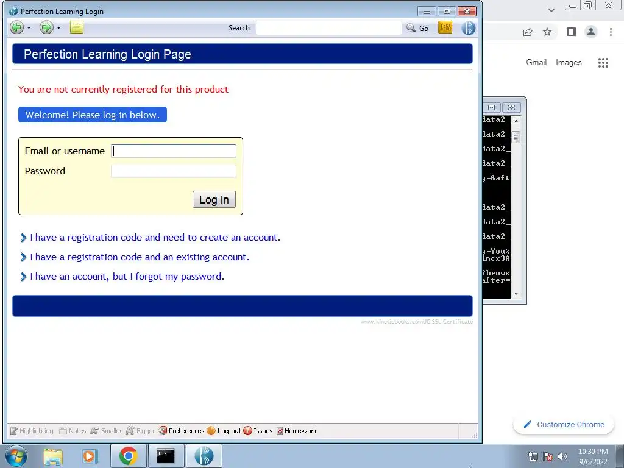Image resolution: width=624 pixels, height=468 pixels.
Task: Focus the Password field
Action: tap(174, 171)
